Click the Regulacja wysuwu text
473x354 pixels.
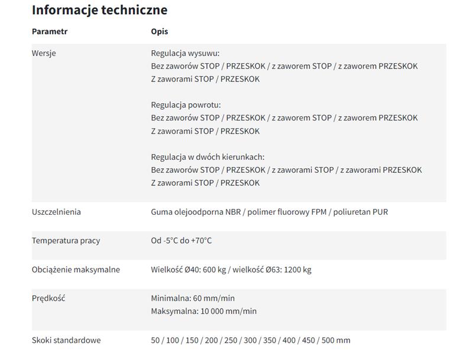click(x=185, y=53)
